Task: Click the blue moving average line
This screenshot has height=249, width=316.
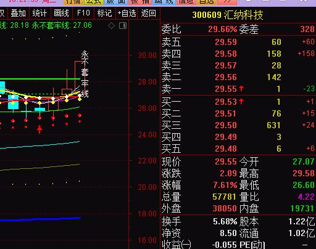Action: (x=40, y=219)
